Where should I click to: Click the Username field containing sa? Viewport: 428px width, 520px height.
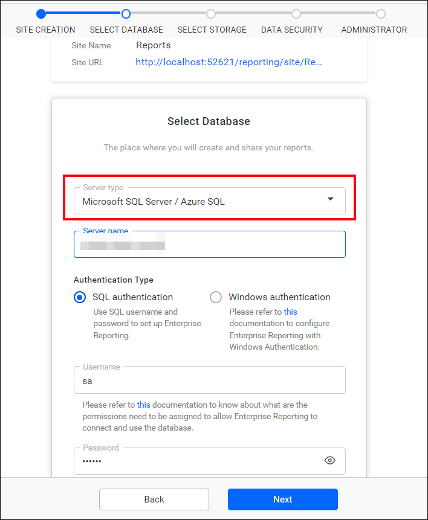pyautogui.click(x=210, y=380)
